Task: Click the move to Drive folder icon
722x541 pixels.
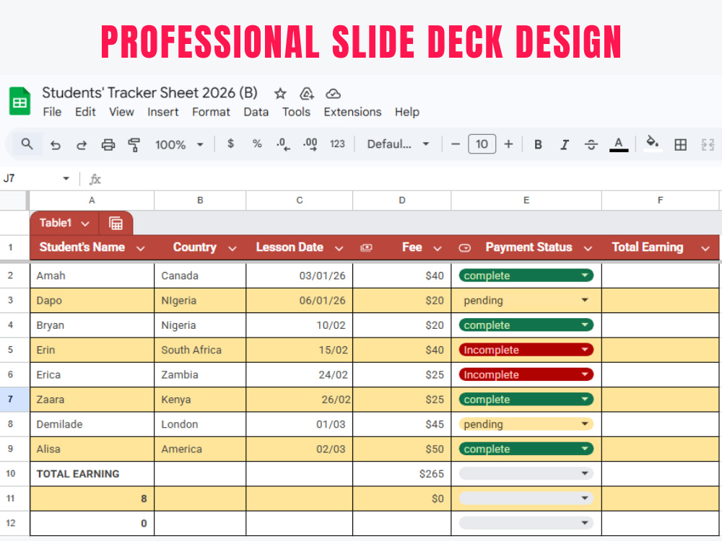Action: 307,94
